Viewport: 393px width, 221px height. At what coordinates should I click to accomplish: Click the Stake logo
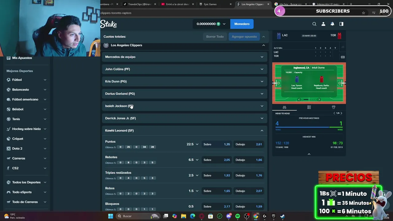(x=109, y=24)
